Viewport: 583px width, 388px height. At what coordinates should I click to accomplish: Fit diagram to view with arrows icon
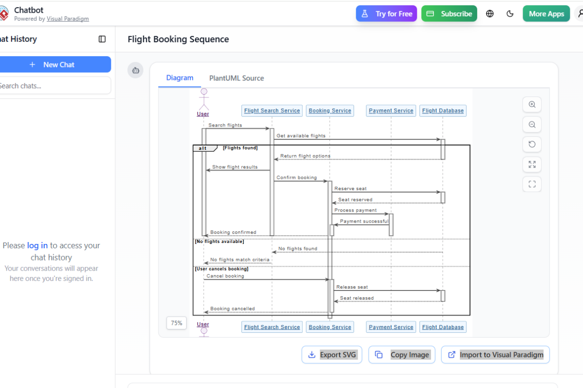tap(532, 164)
